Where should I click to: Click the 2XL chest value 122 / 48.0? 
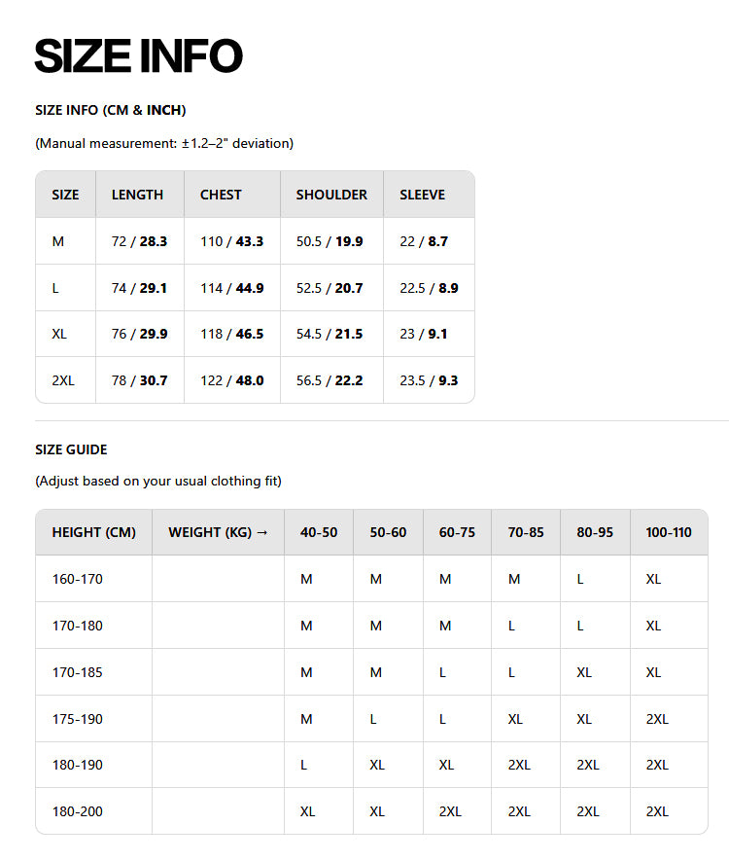pyautogui.click(x=231, y=380)
